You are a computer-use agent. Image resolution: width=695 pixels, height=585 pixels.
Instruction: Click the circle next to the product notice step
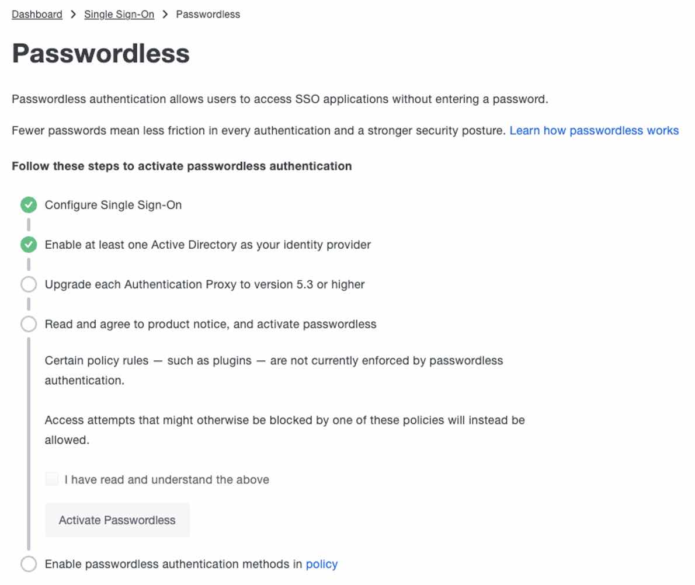pos(28,324)
